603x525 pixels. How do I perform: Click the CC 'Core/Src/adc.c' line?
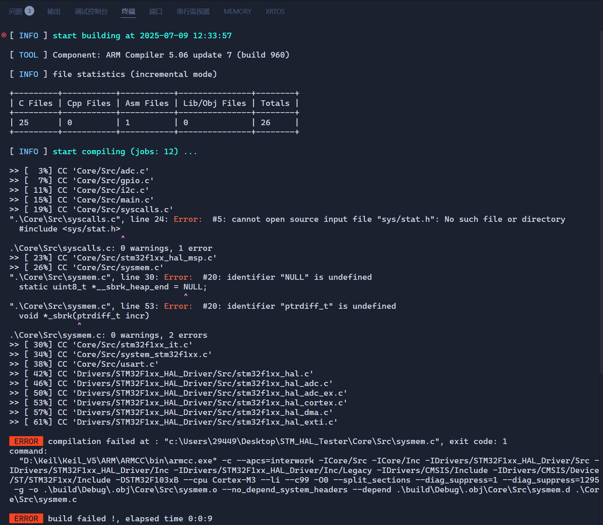pos(79,171)
